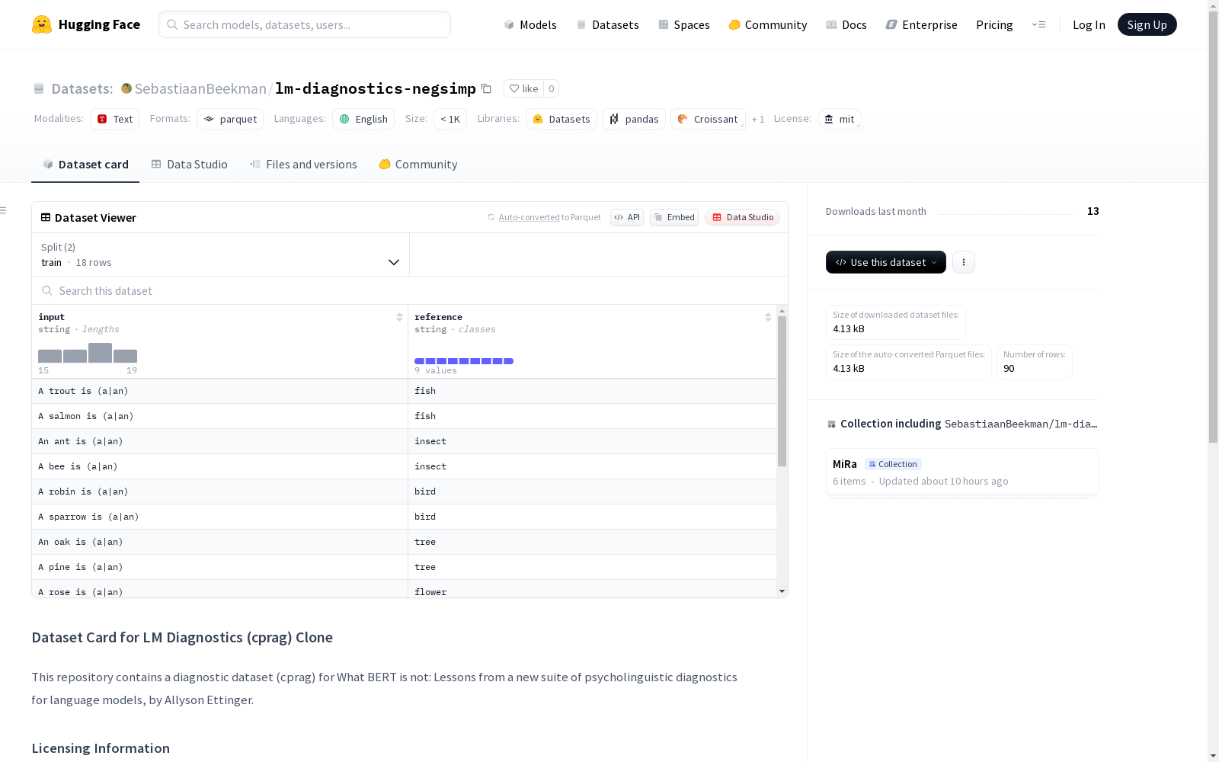
Task: Open the dataset Community tab
Action: click(418, 165)
